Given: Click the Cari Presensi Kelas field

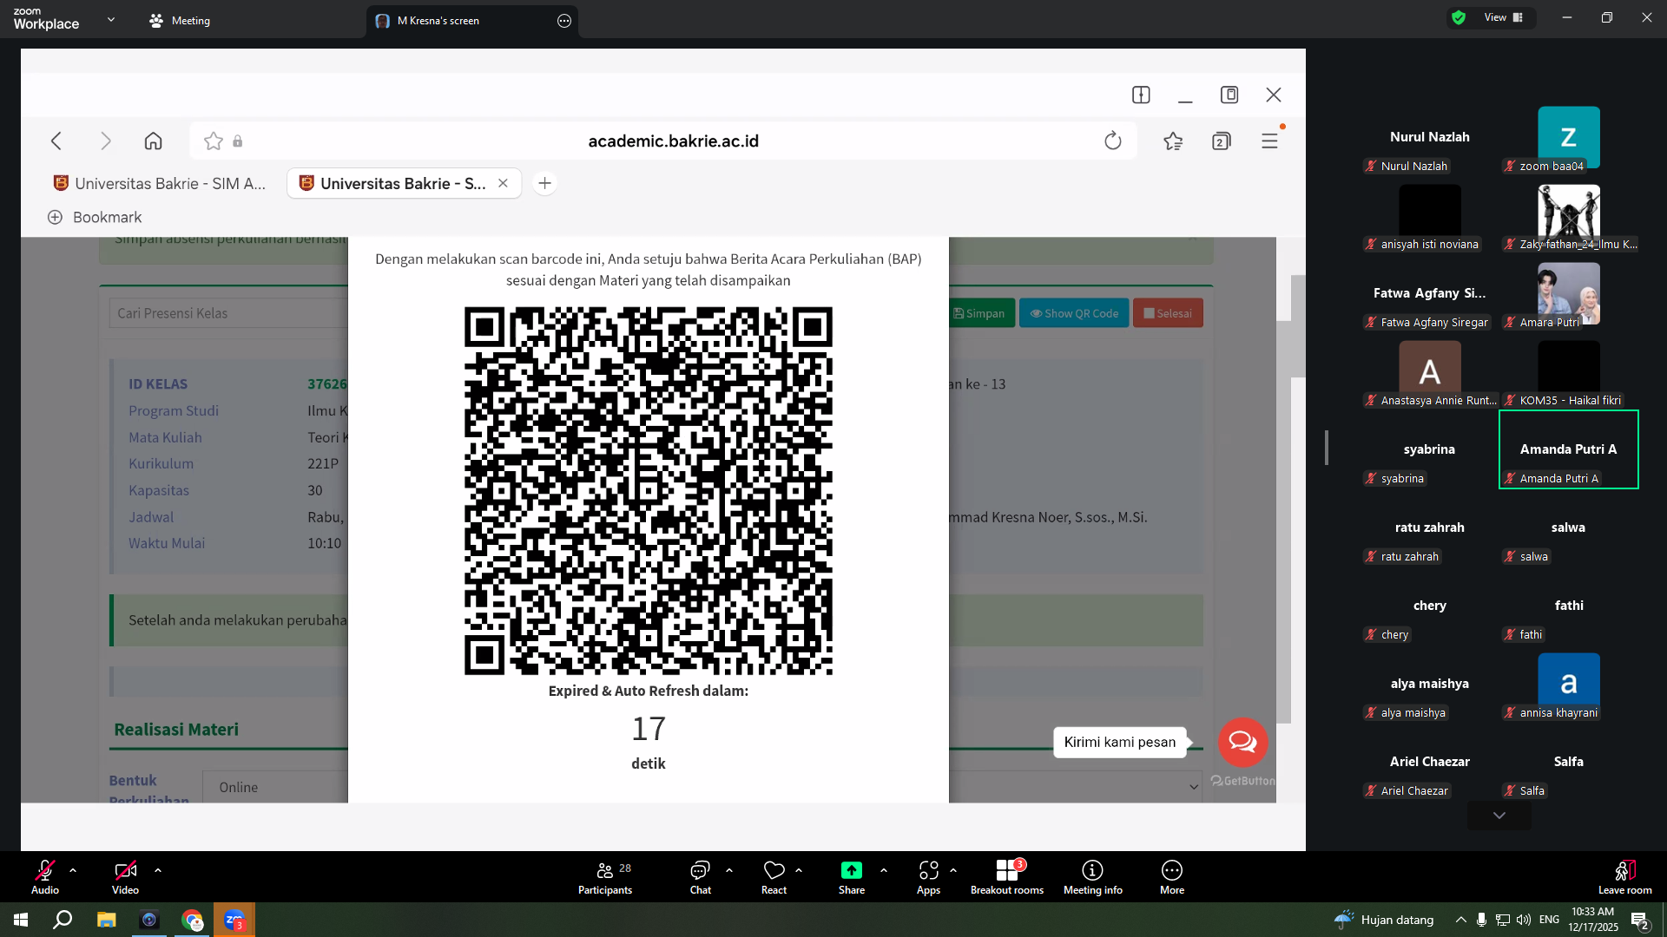Looking at the screenshot, I should (229, 313).
